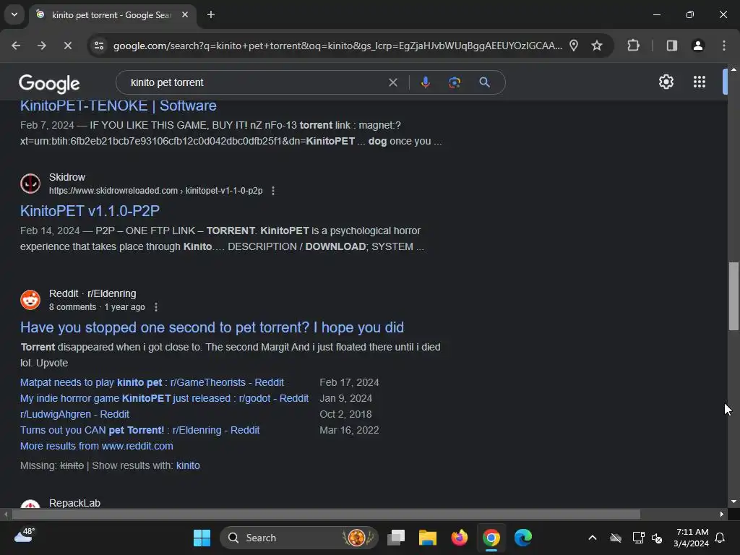Open Turns out you CAN pet Torrent
This screenshot has width=740, height=555.
[139, 431]
